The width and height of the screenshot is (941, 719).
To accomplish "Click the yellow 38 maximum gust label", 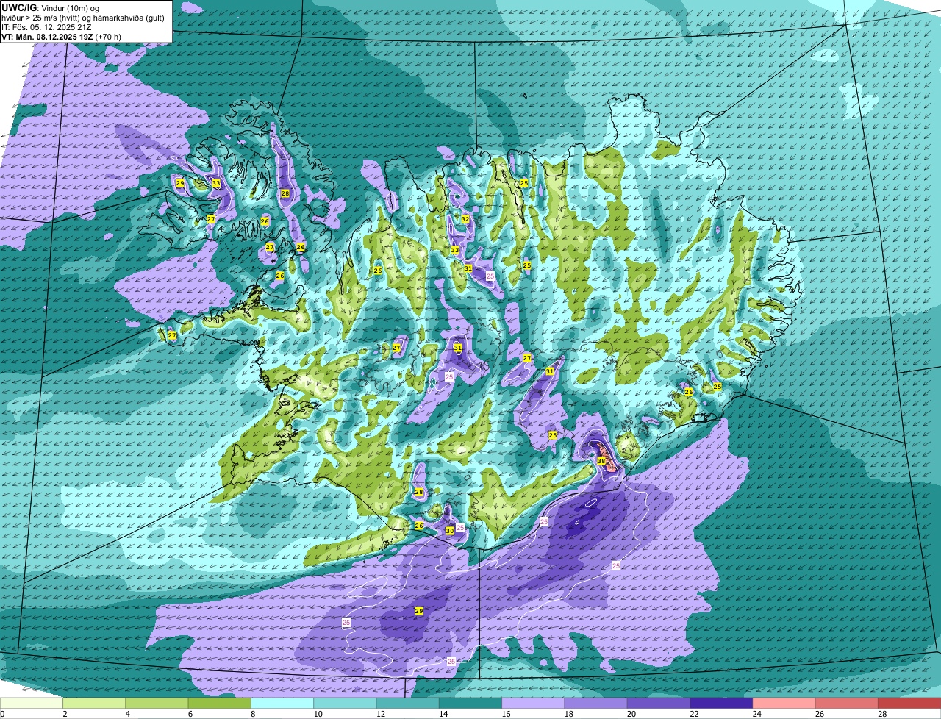I will [601, 462].
